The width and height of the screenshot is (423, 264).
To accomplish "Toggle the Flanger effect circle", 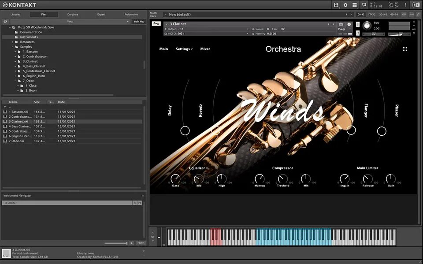I will coord(351,130).
